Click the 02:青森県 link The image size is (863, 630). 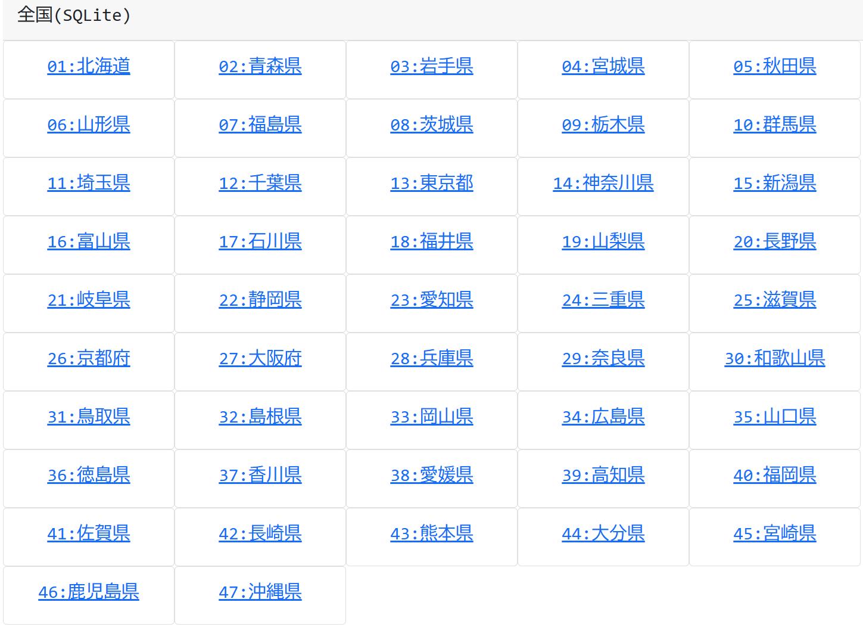[x=260, y=66]
